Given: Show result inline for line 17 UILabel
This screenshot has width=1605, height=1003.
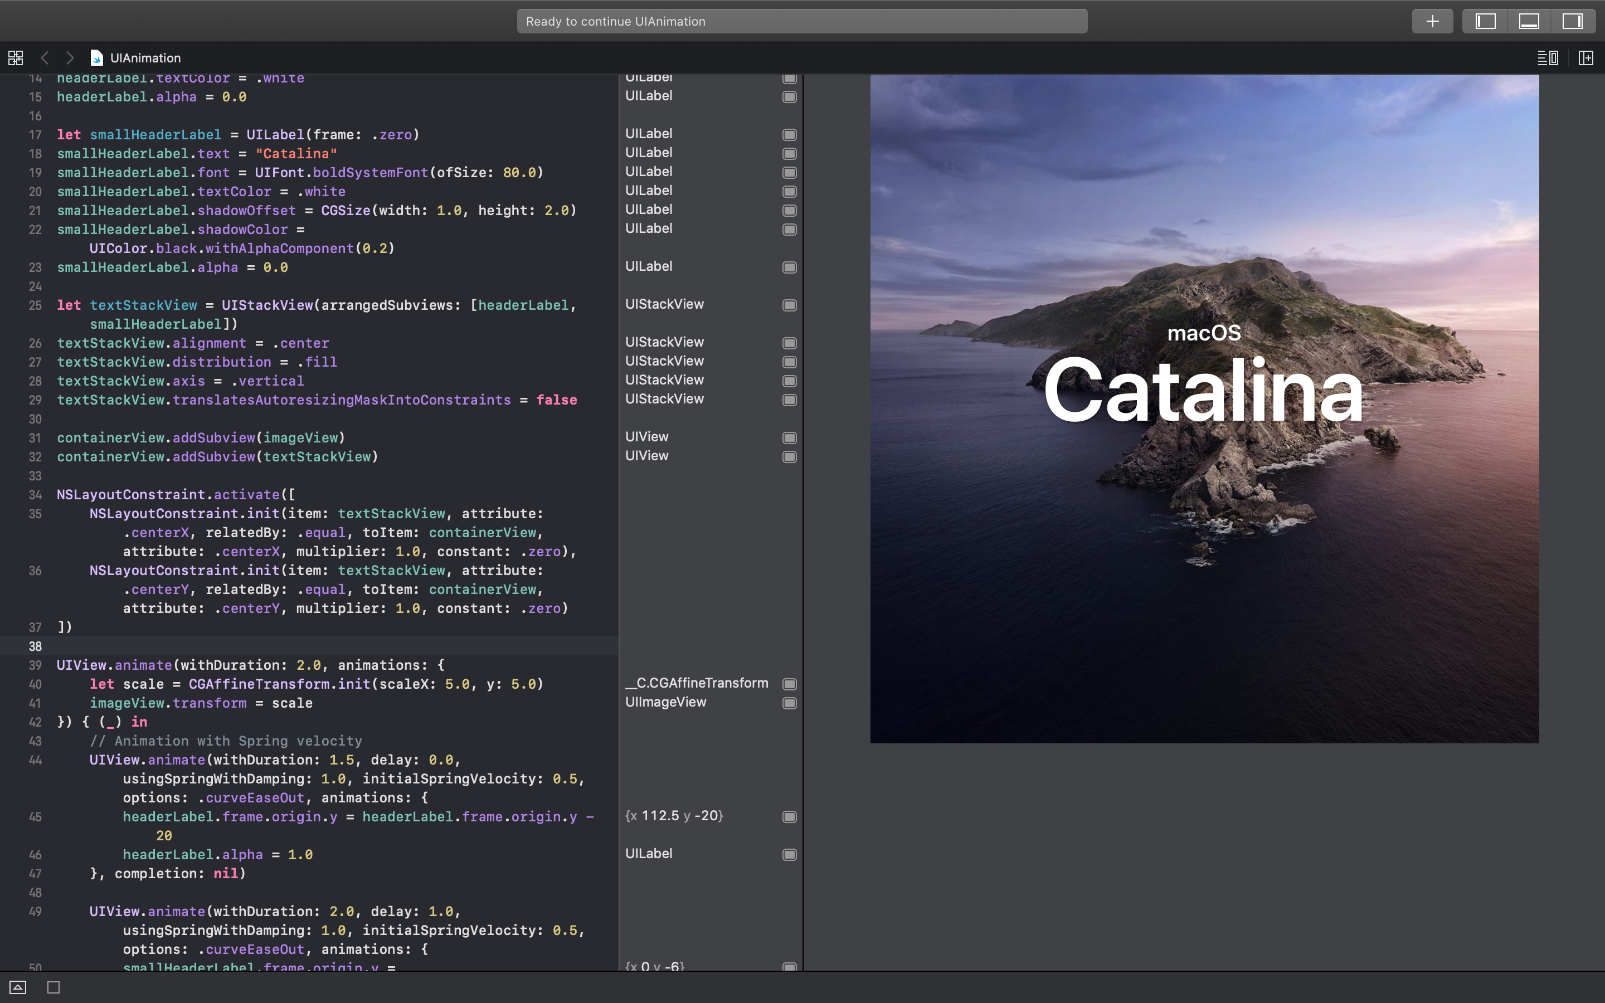Looking at the screenshot, I should coord(789,135).
